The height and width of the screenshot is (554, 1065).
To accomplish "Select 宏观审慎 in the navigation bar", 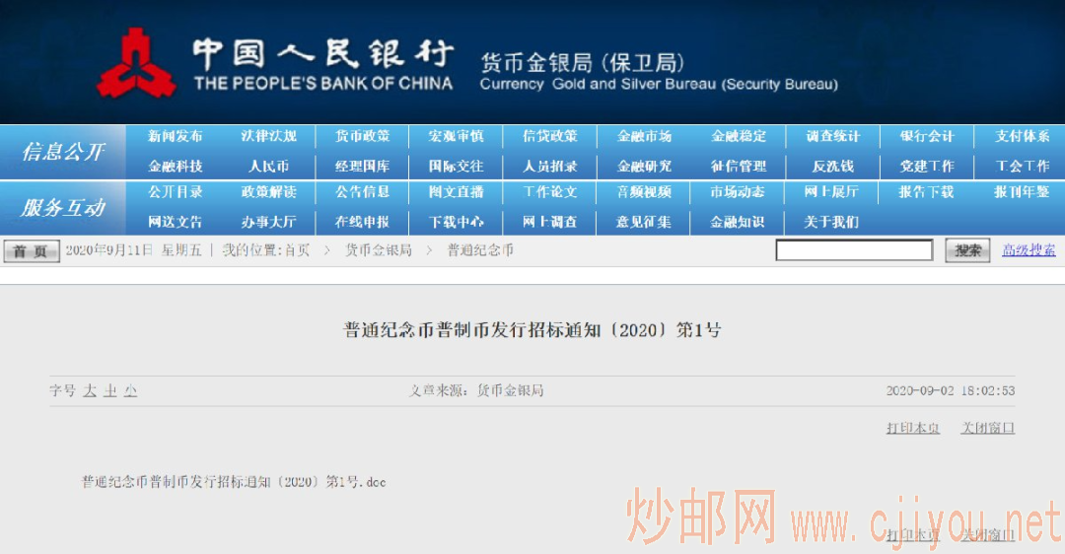I will coord(456,136).
